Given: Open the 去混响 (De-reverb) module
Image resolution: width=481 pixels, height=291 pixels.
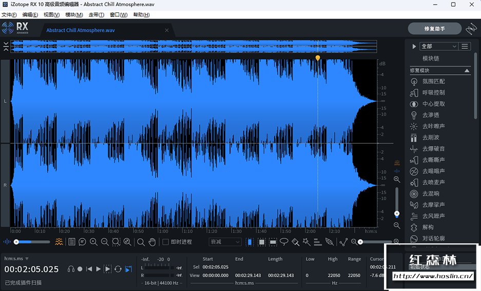Looking at the screenshot, I should click(430, 194).
